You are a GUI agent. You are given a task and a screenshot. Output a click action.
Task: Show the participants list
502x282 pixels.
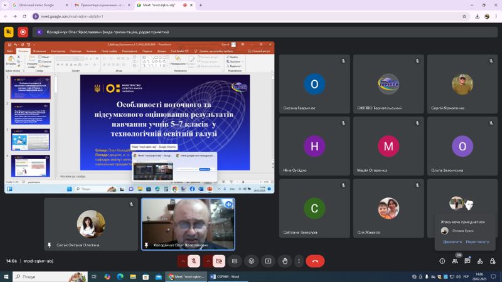[455, 261]
